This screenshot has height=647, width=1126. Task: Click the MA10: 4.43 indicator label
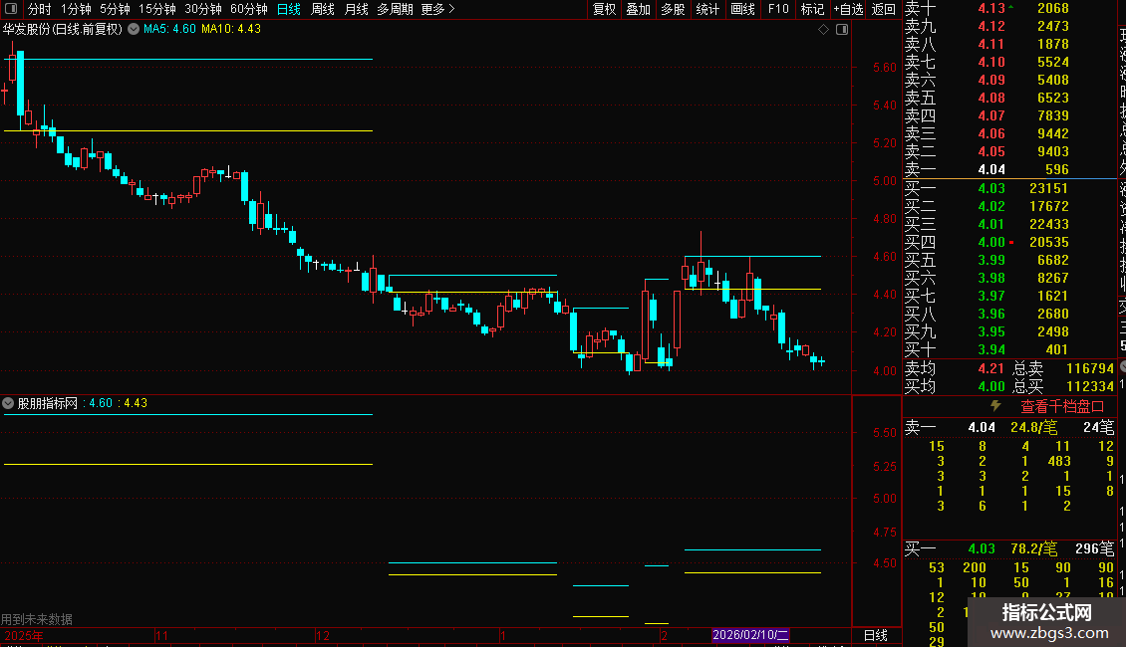click(x=231, y=29)
